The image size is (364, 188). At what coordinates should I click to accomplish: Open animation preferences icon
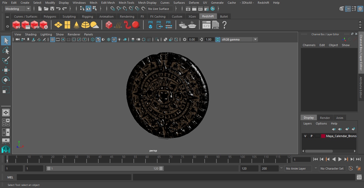coord(358,169)
